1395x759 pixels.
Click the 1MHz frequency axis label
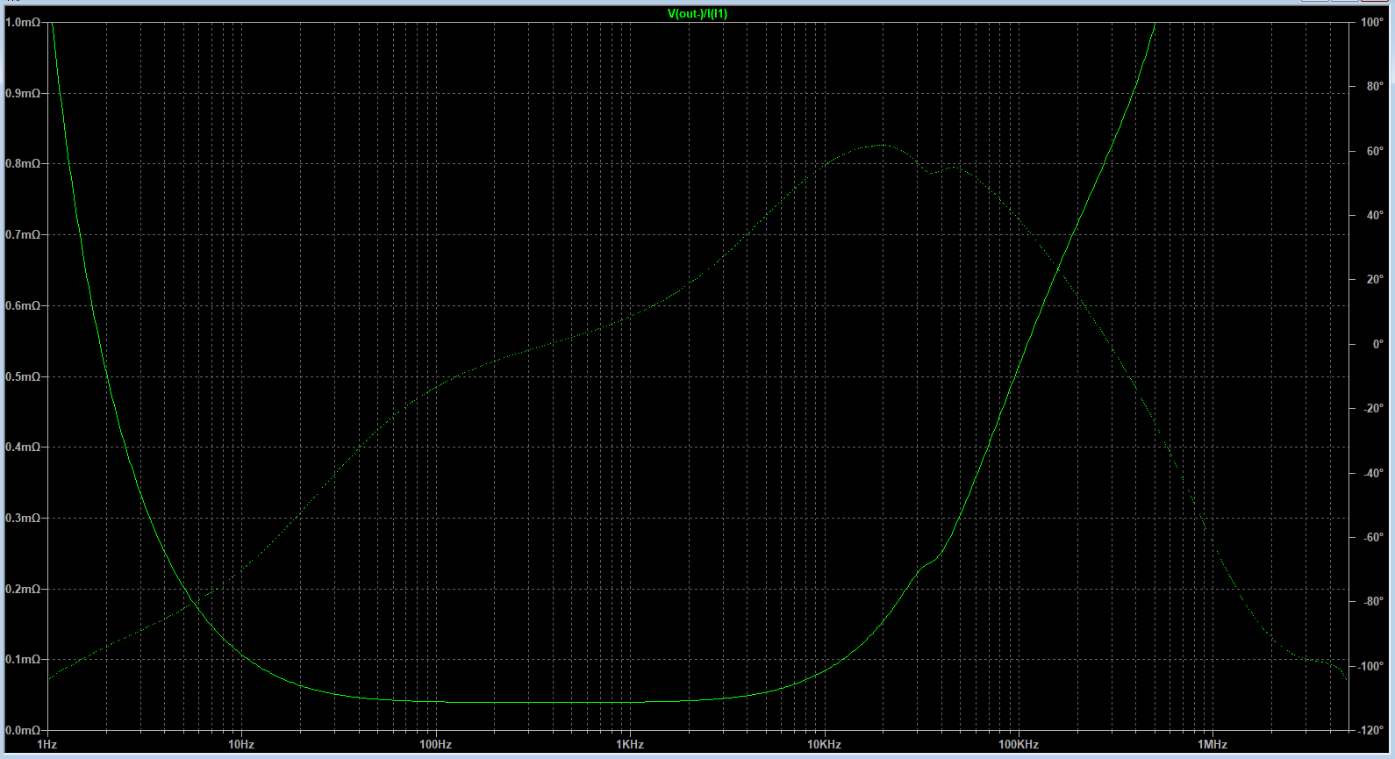(1213, 744)
